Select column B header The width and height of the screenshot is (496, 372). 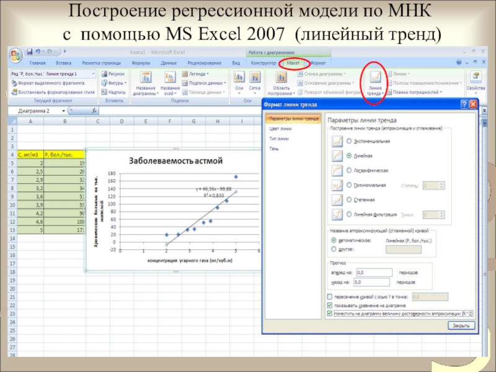[64, 121]
